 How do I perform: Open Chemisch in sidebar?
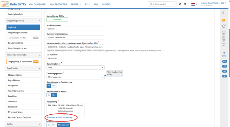click(23, 102)
